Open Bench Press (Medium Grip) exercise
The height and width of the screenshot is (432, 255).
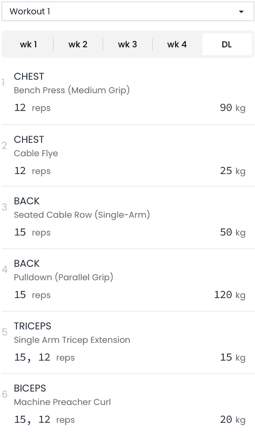72,90
